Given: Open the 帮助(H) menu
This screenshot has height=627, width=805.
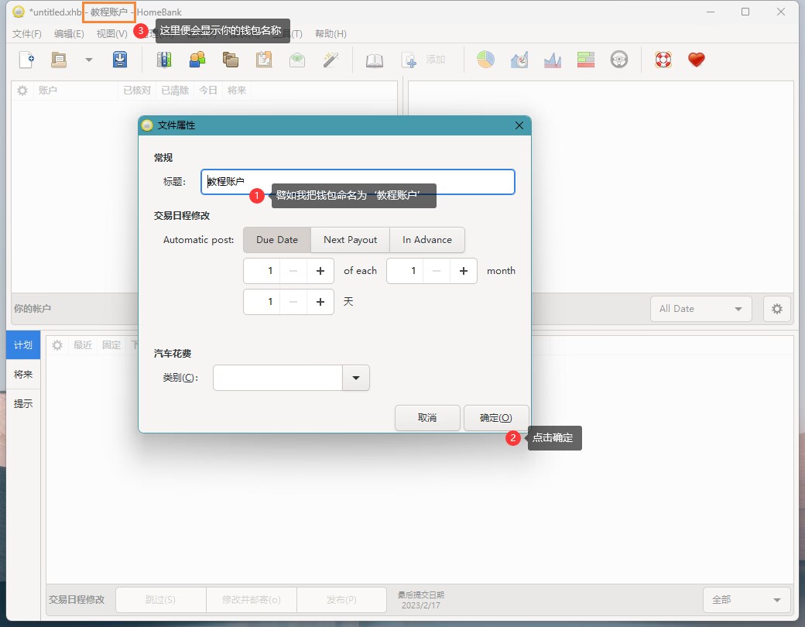Looking at the screenshot, I should pyautogui.click(x=331, y=34).
